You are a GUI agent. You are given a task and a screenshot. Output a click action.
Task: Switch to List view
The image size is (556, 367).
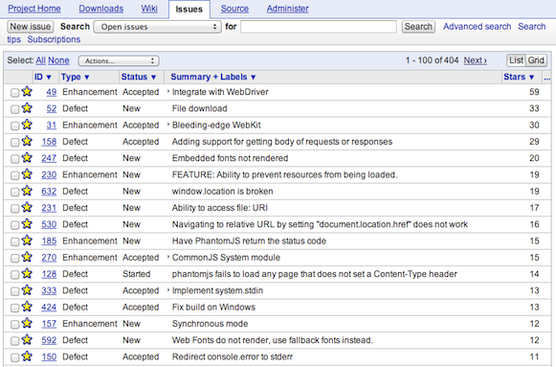point(517,60)
